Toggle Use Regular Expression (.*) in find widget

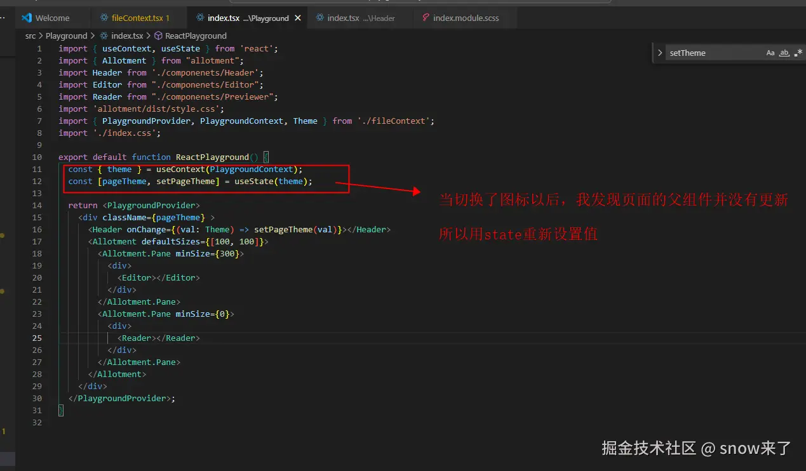pos(798,53)
